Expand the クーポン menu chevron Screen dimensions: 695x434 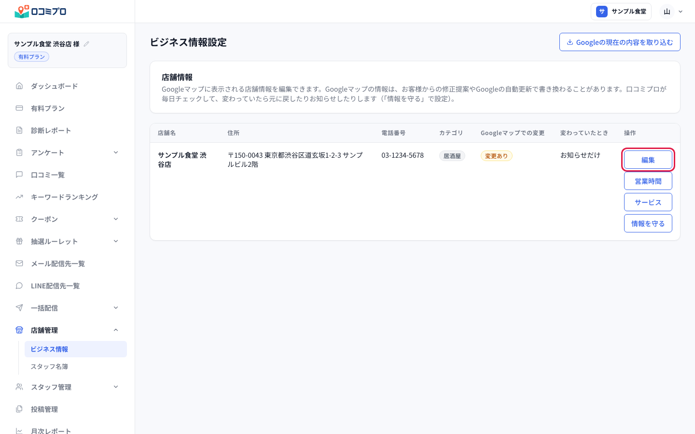tap(116, 219)
